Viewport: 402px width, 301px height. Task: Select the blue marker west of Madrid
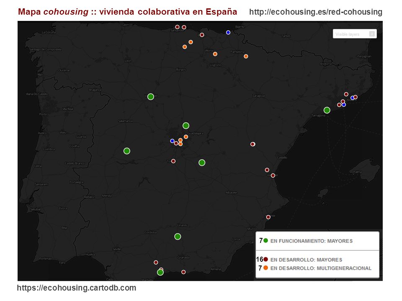pyautogui.click(x=172, y=141)
